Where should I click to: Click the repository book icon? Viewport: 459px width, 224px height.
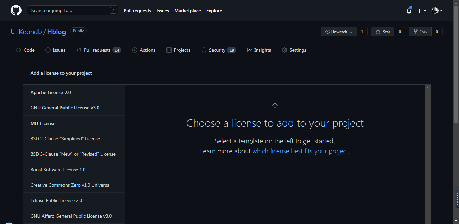click(13, 32)
